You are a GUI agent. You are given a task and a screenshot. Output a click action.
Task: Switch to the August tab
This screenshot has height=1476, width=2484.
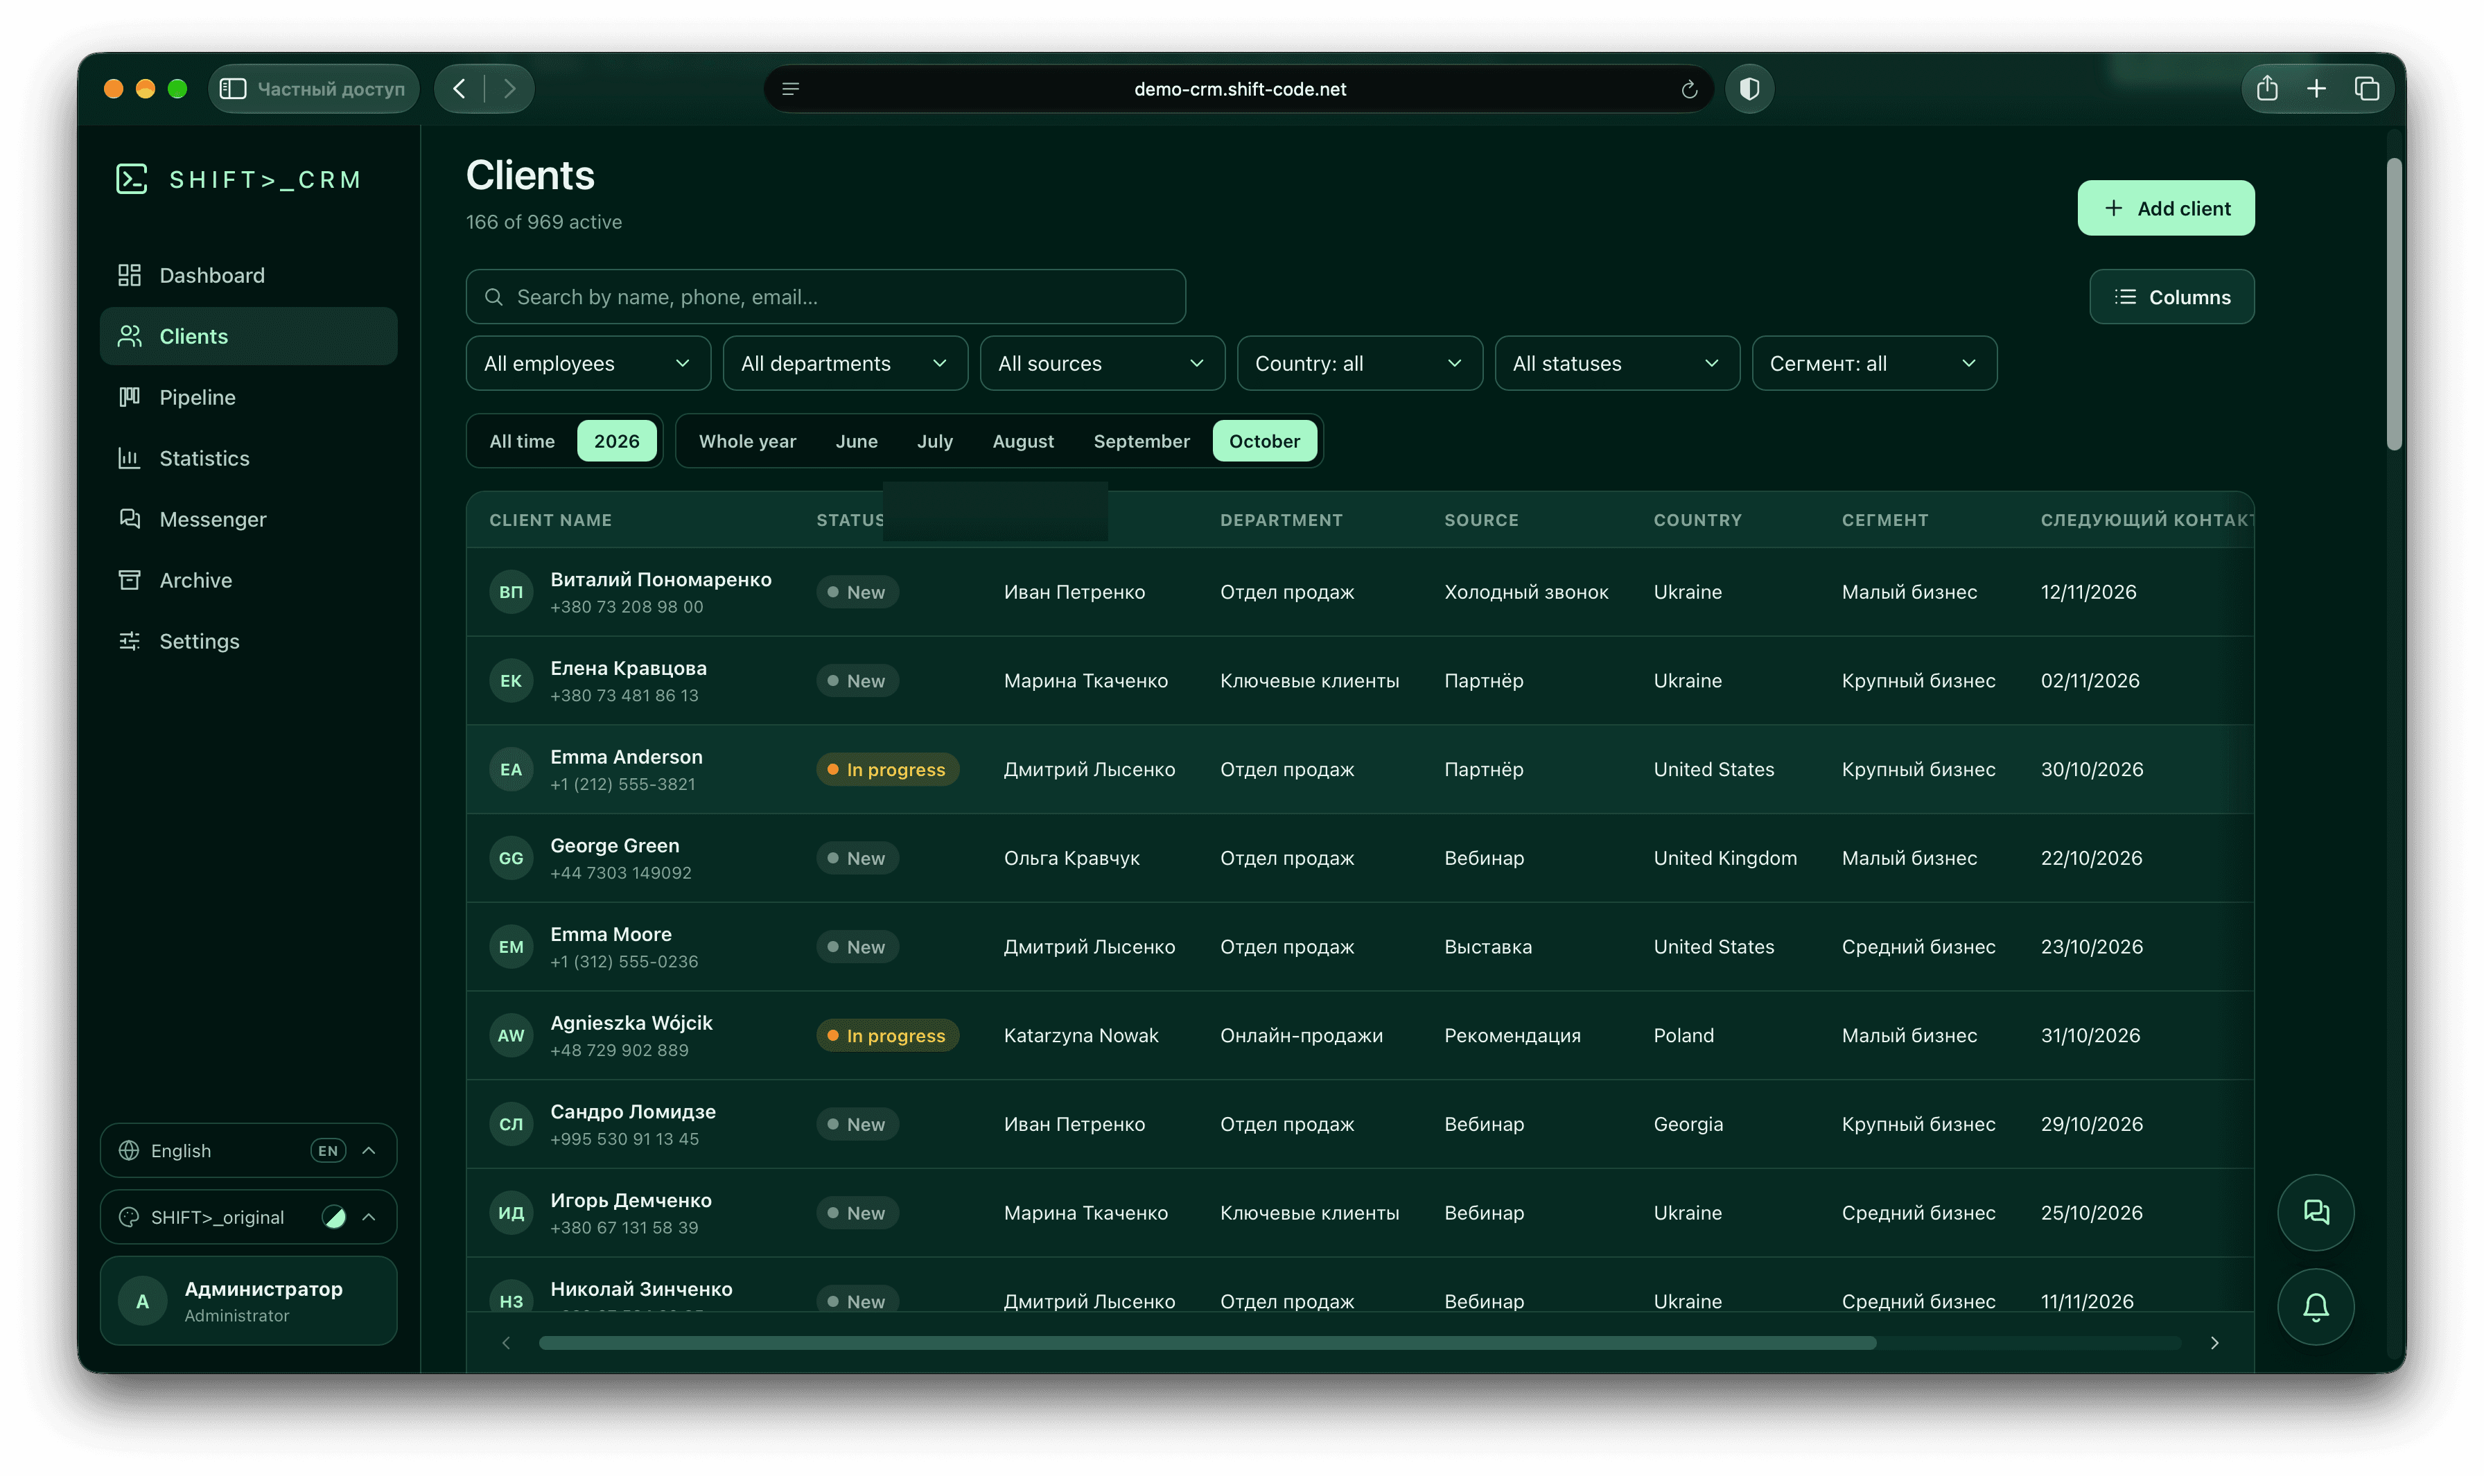(1023, 441)
